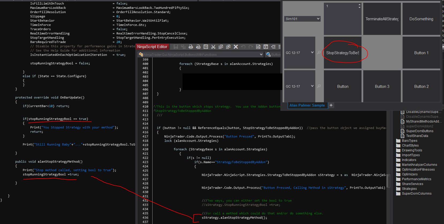Open the lower GC 12-17 instrument dropdown
This screenshot has width=444, height=224.
pos(299,86)
